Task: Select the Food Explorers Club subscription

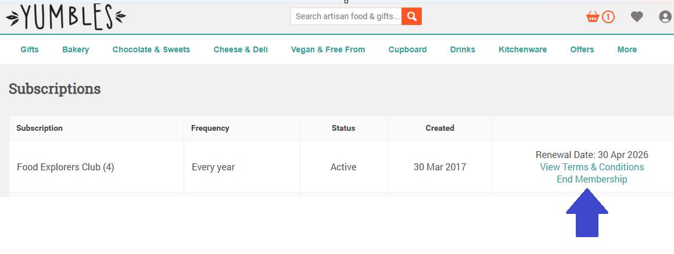Action: click(65, 167)
